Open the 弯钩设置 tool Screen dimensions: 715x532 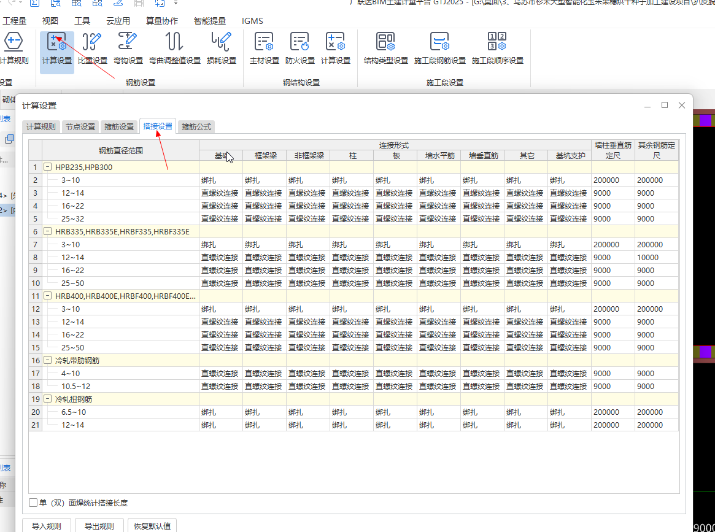click(x=128, y=49)
